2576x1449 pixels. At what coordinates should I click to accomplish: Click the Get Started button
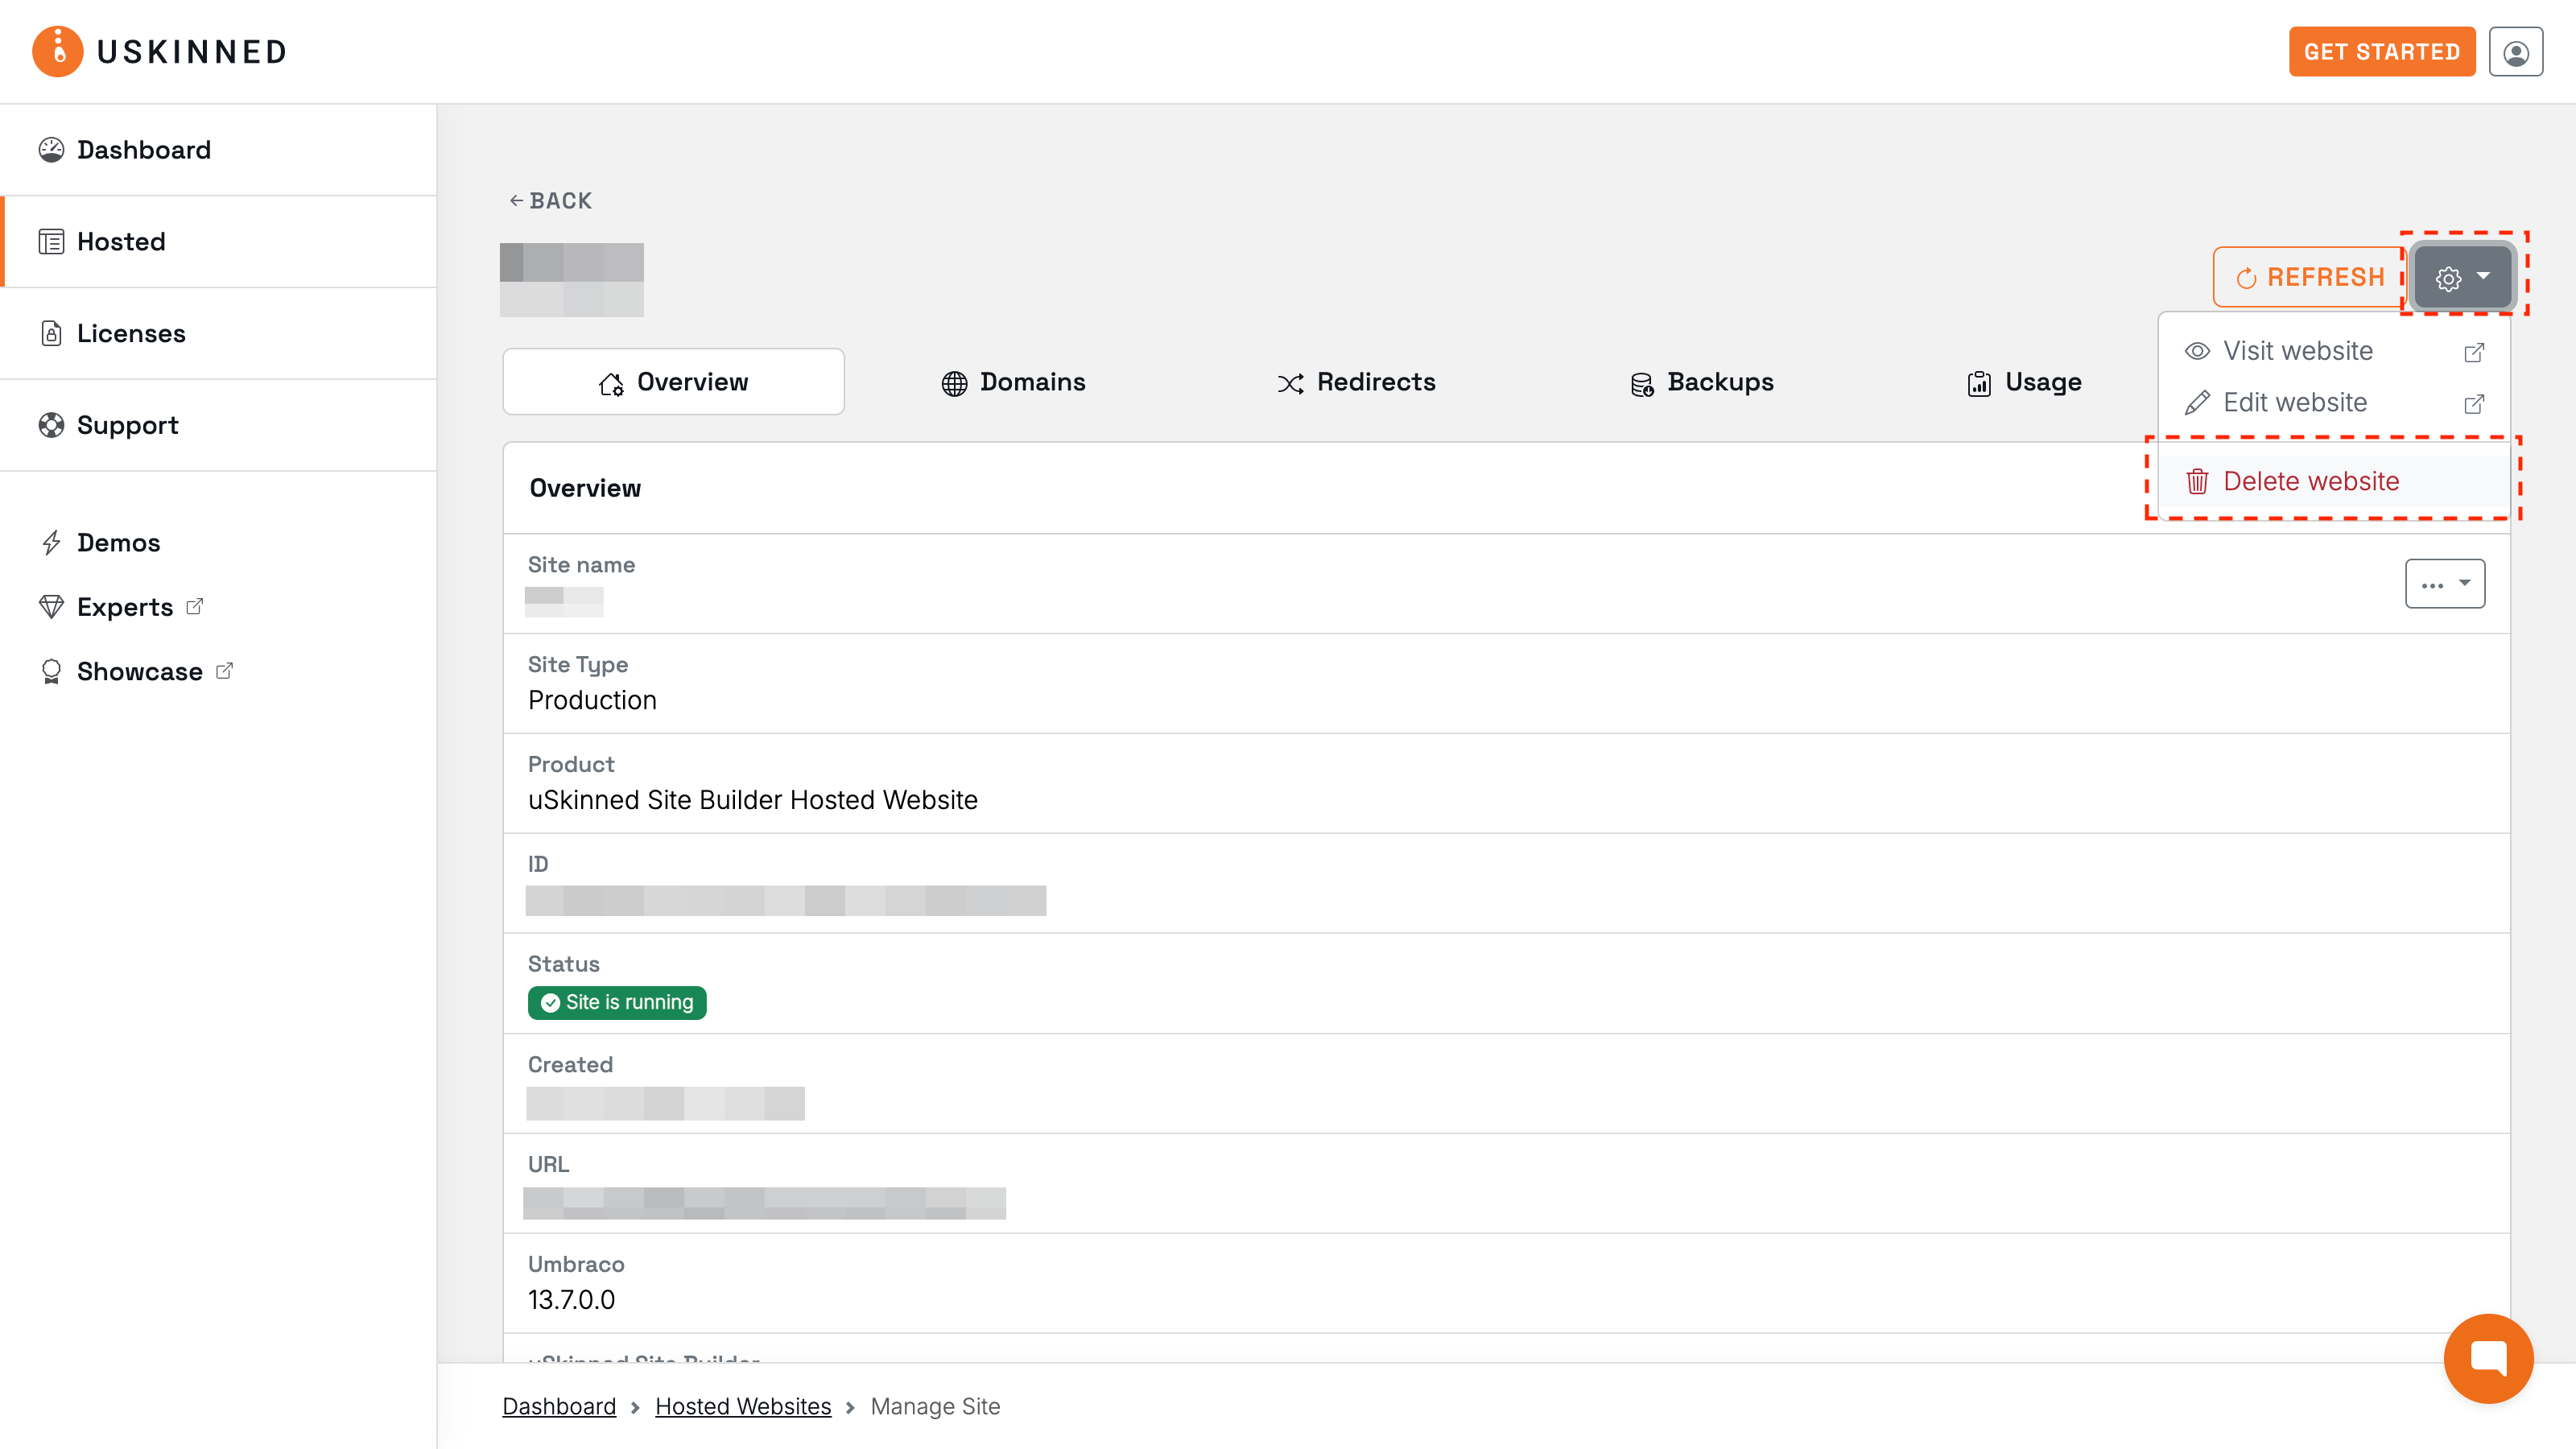coord(2380,52)
